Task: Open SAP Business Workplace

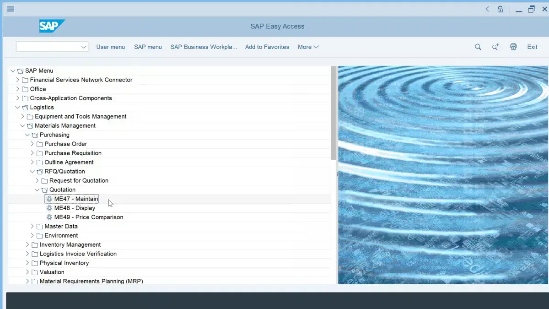Action: point(204,47)
